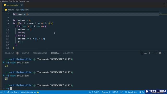167x94 pixels.
Task: Create a new terminal with the plus icon
Action: click(x=149, y=53)
